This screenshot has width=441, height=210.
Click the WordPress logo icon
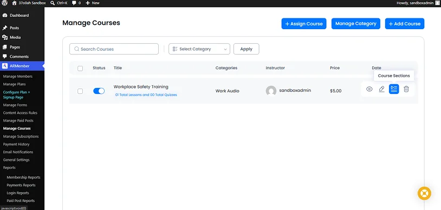4,3
